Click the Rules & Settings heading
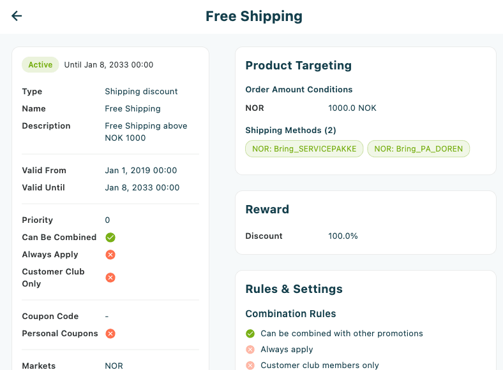Image resolution: width=503 pixels, height=370 pixels. 294,288
